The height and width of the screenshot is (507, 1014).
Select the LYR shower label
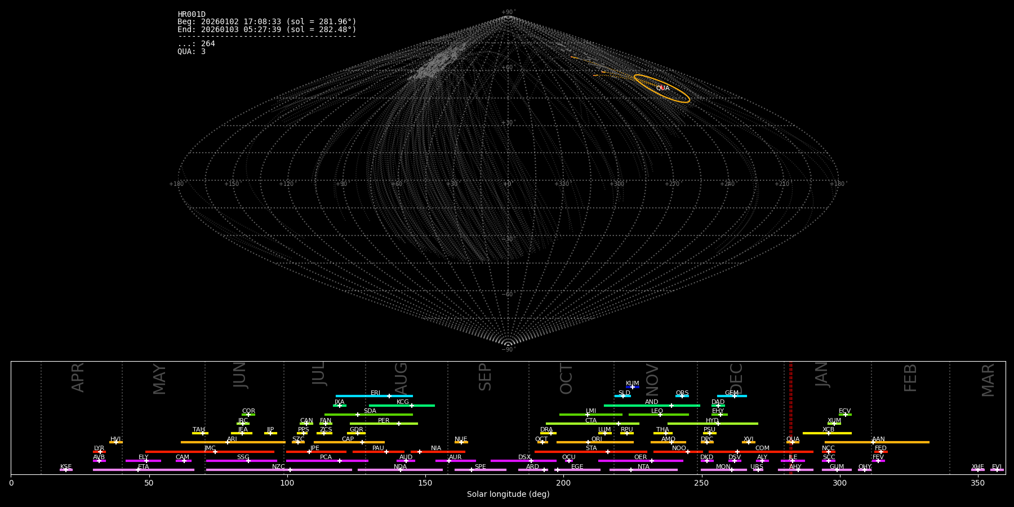(99, 448)
